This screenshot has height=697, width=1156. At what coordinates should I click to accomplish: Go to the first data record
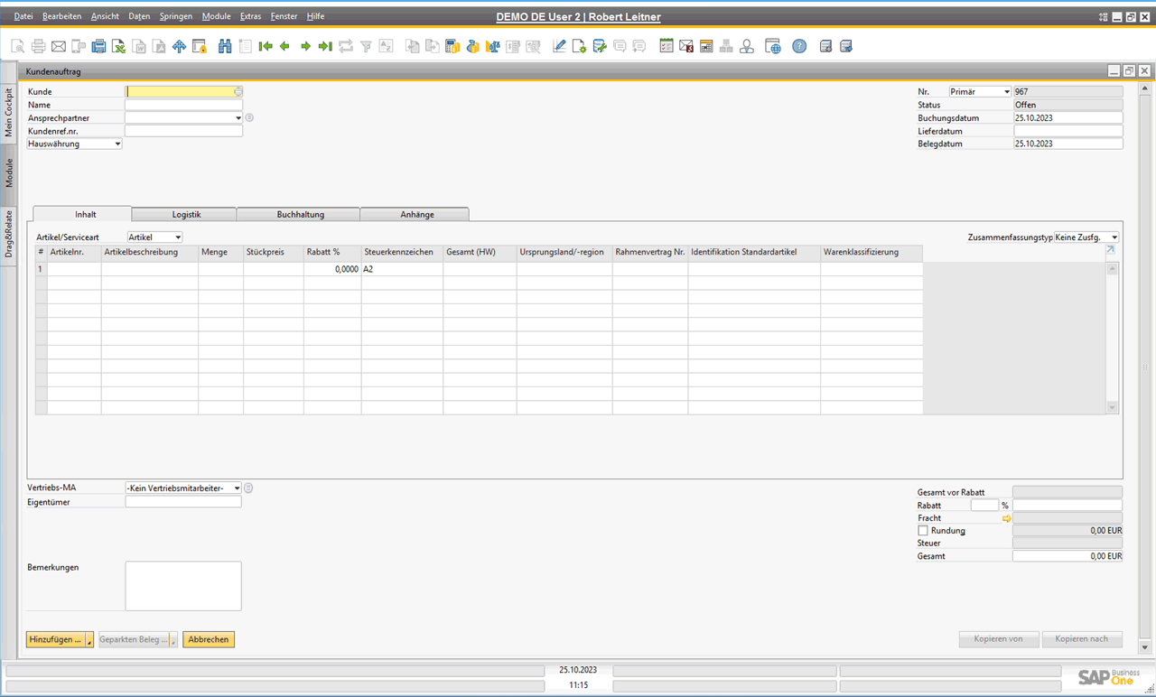tap(266, 46)
